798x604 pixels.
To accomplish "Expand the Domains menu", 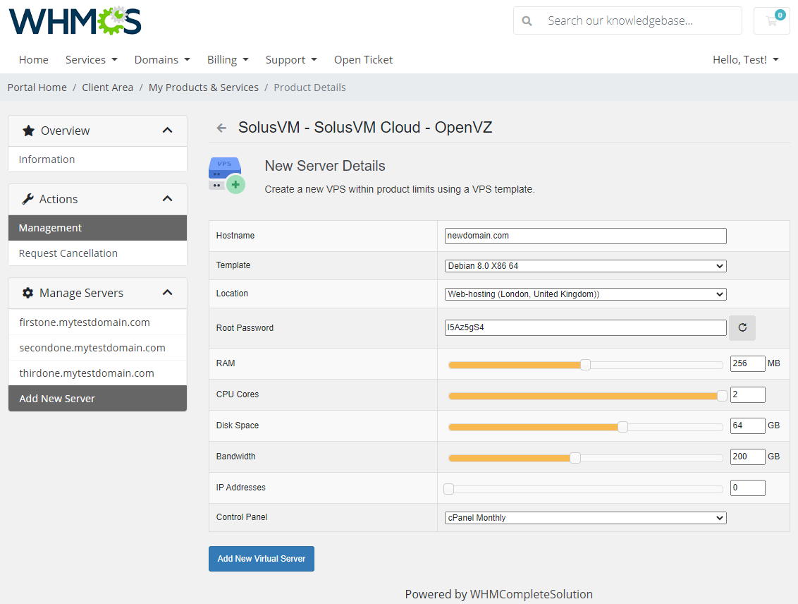I will (162, 60).
